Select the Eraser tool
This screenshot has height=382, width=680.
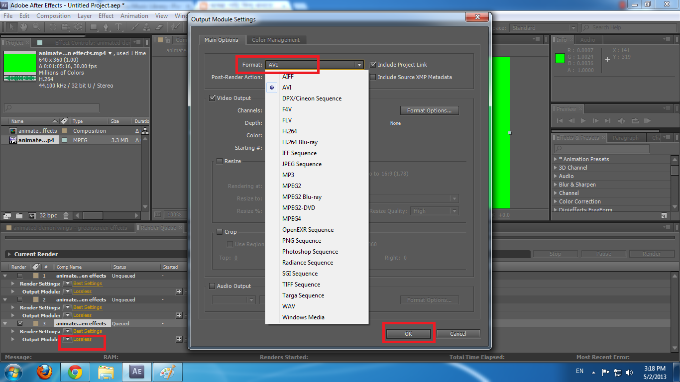(159, 27)
